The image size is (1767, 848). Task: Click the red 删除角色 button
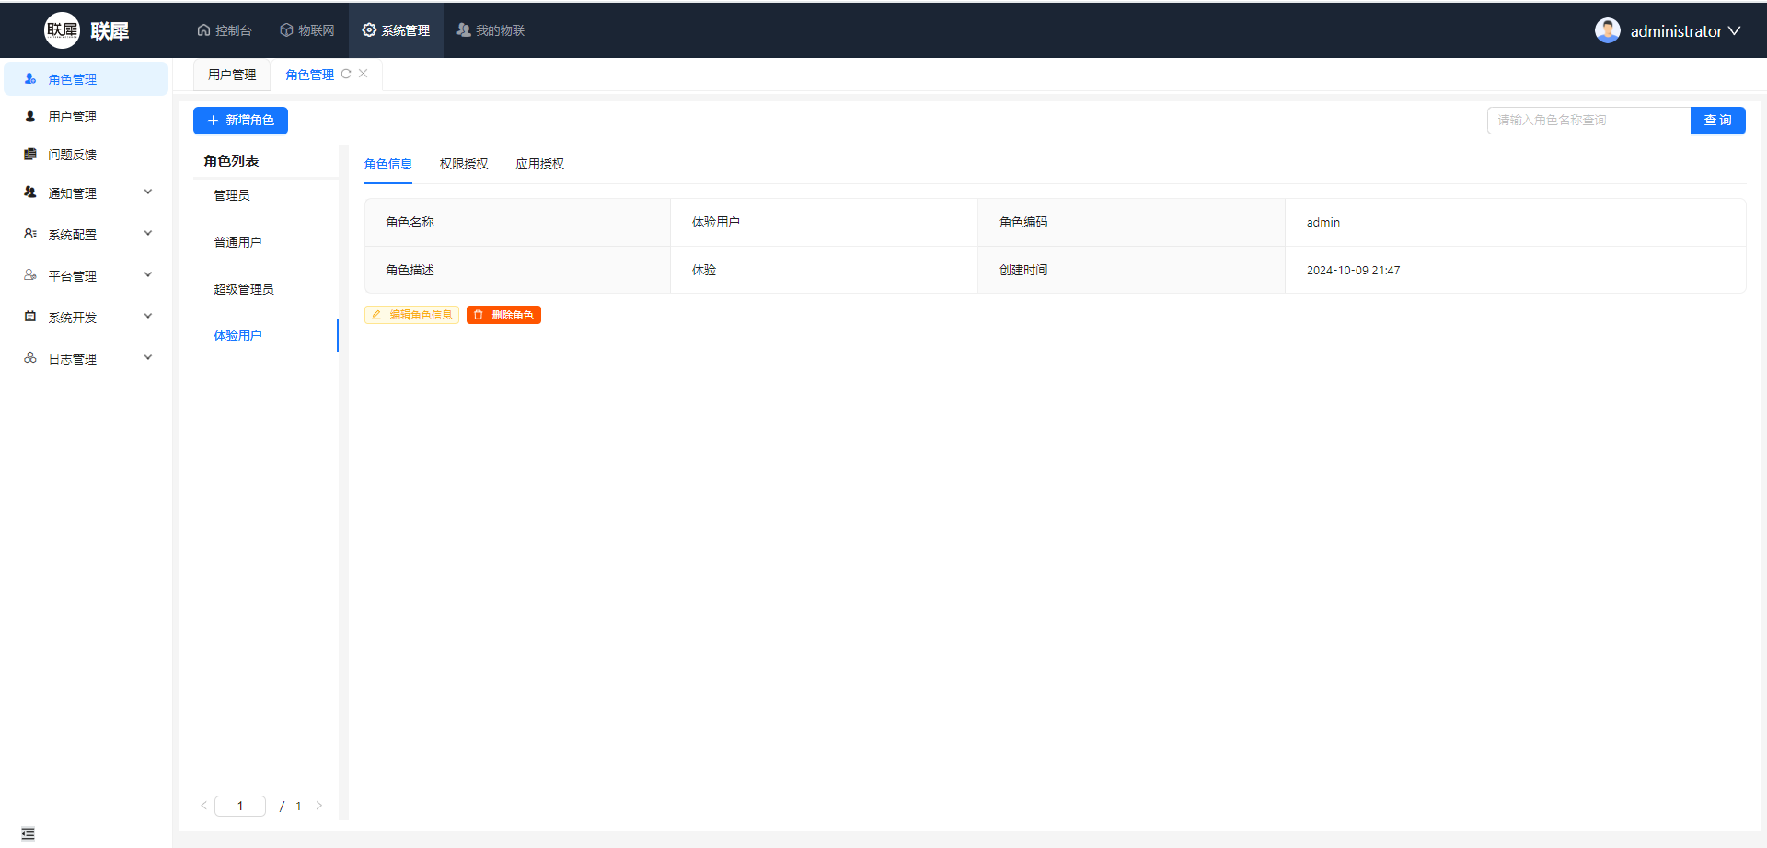(x=503, y=315)
